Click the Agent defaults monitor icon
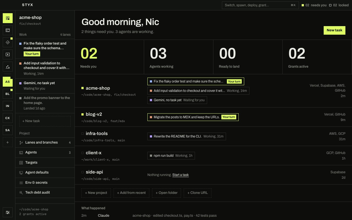Viewport: 352px width, 220px height. point(21,172)
